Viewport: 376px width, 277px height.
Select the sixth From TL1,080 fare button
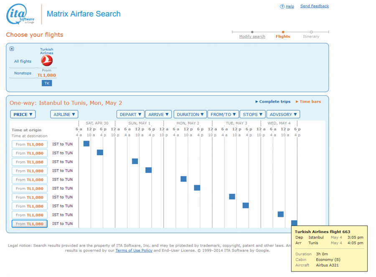tap(30, 189)
